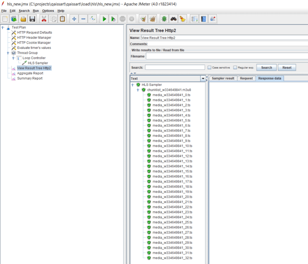Collapse HLS Sampler result node
The height and width of the screenshot is (264, 308).
[132, 85]
